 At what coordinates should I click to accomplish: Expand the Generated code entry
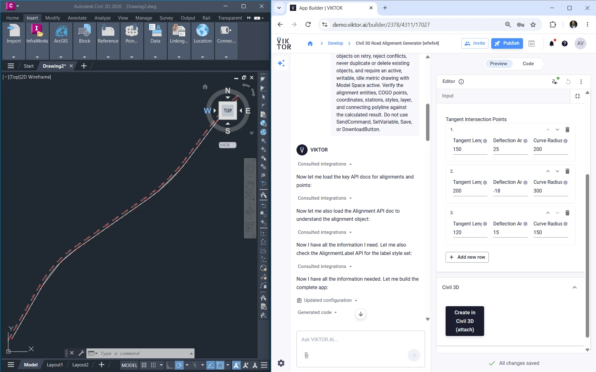pyautogui.click(x=317, y=312)
